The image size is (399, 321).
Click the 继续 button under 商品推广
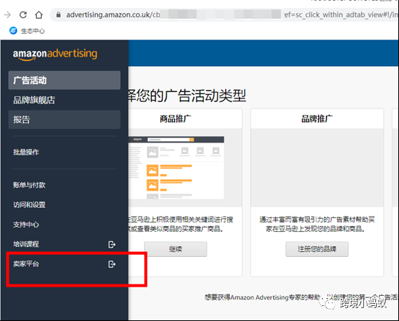point(176,249)
